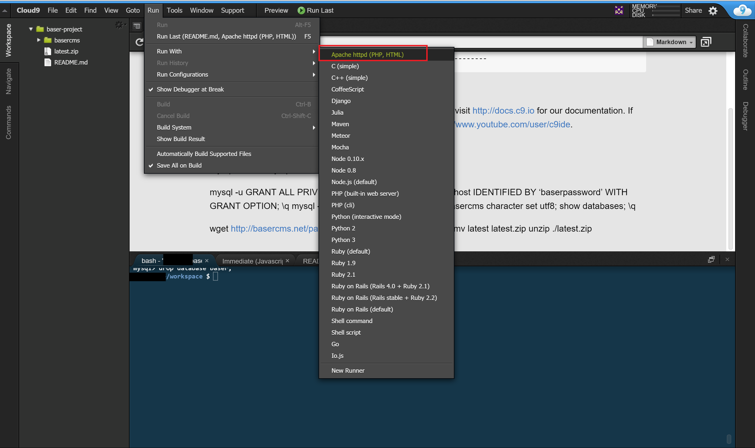
Task: Click the preview pane vertical scrollbar
Action: [730, 179]
